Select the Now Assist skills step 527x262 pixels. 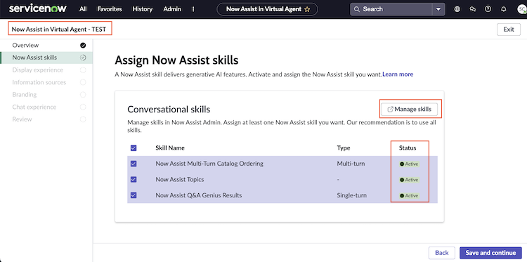[x=46, y=58]
